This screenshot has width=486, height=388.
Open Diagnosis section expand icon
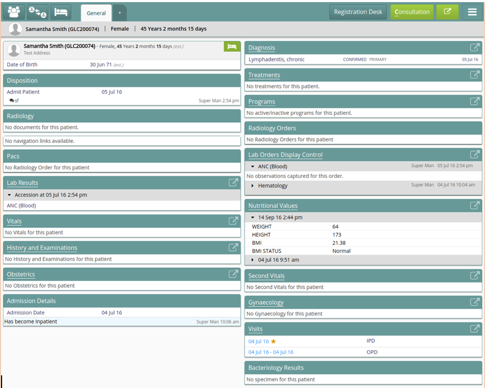[x=474, y=47]
